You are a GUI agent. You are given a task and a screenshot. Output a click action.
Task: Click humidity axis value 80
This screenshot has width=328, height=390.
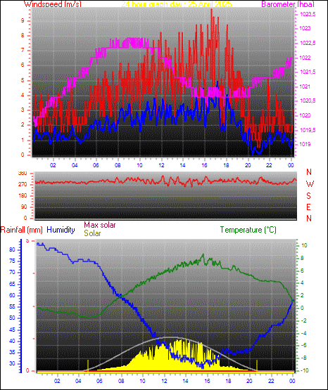click(x=12, y=250)
